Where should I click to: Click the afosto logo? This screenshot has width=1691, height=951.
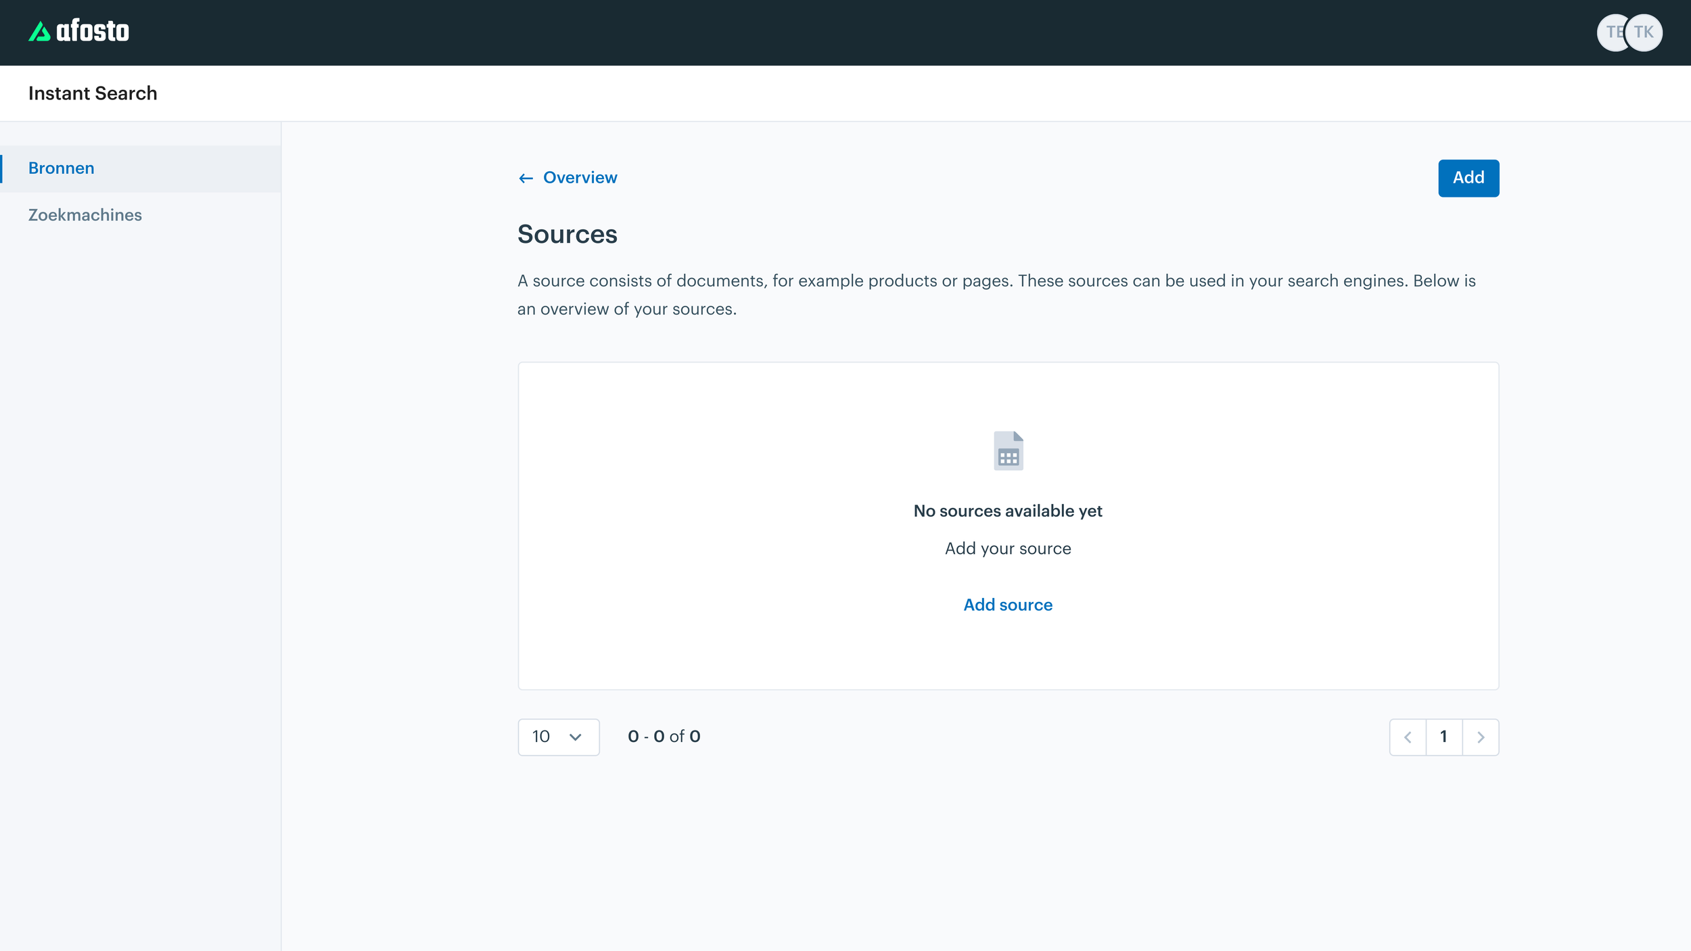(78, 30)
